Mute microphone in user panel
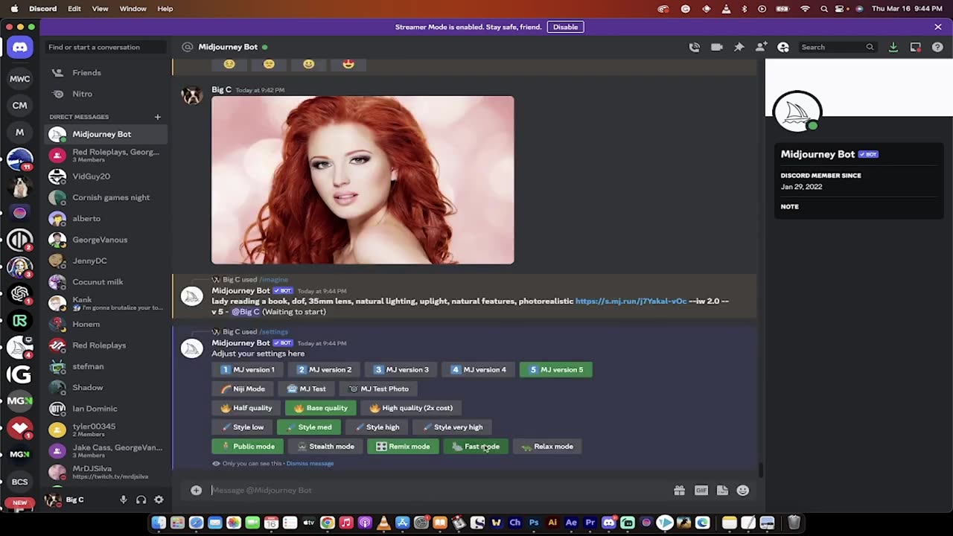The width and height of the screenshot is (953, 536). [124, 500]
